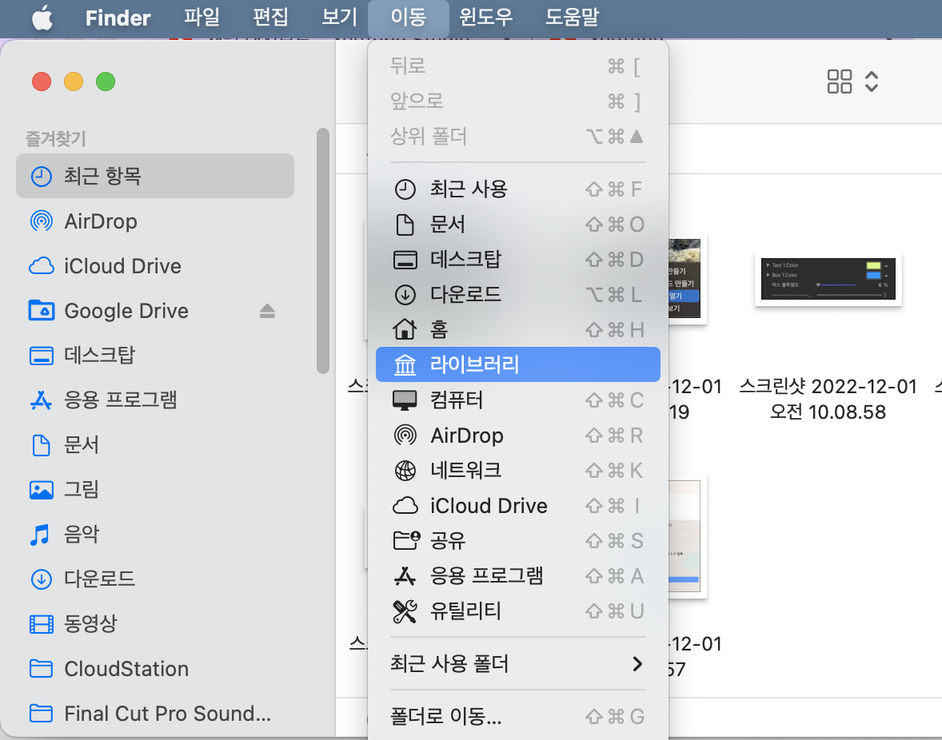Choose 유틸리티 in the 이동 menu
Image resolution: width=942 pixels, height=740 pixels.
click(x=518, y=611)
